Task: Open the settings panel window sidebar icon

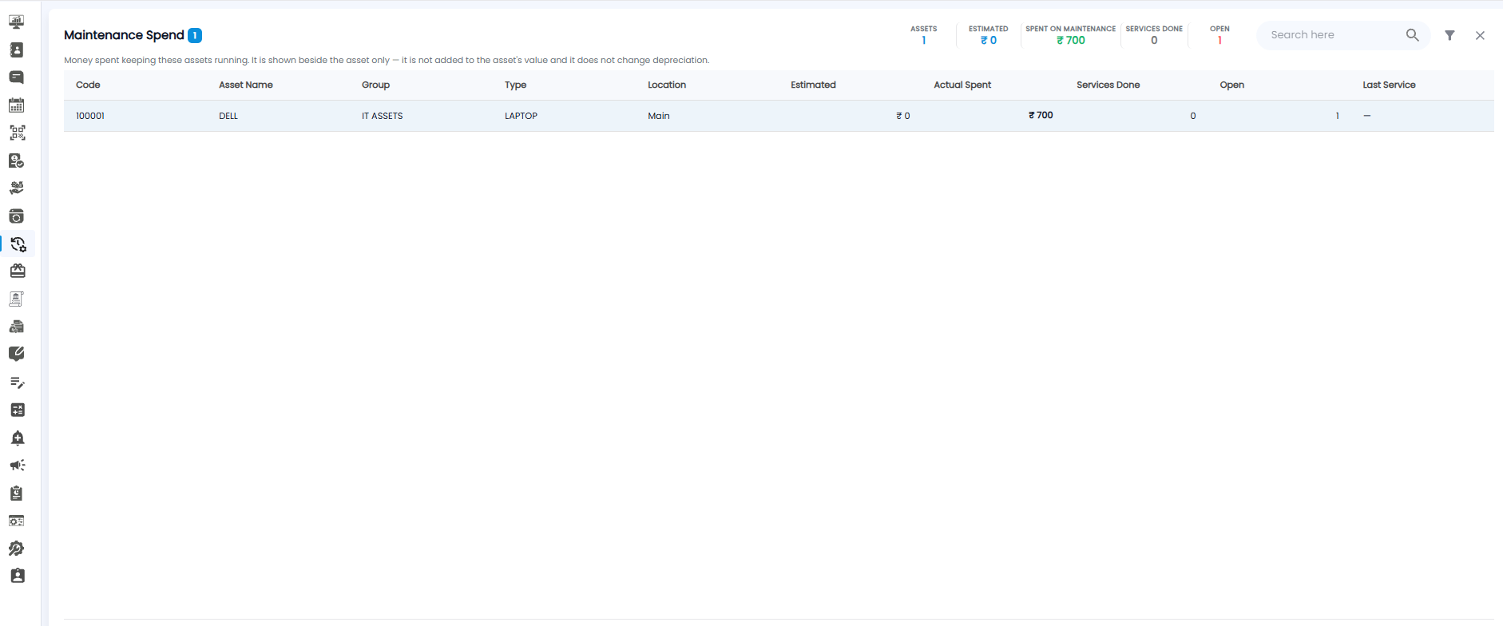Action: tap(16, 521)
